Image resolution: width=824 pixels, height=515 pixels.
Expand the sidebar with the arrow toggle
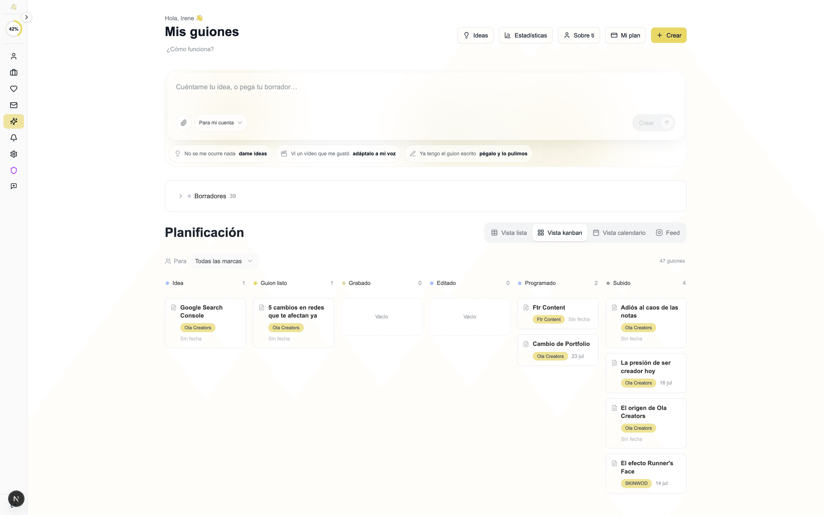pyautogui.click(x=27, y=17)
